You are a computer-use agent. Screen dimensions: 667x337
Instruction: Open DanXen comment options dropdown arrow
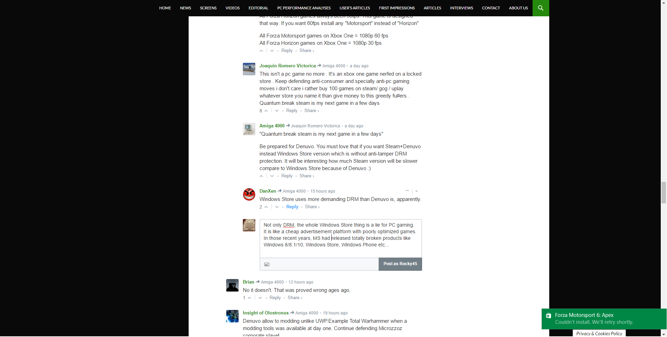coord(417,191)
